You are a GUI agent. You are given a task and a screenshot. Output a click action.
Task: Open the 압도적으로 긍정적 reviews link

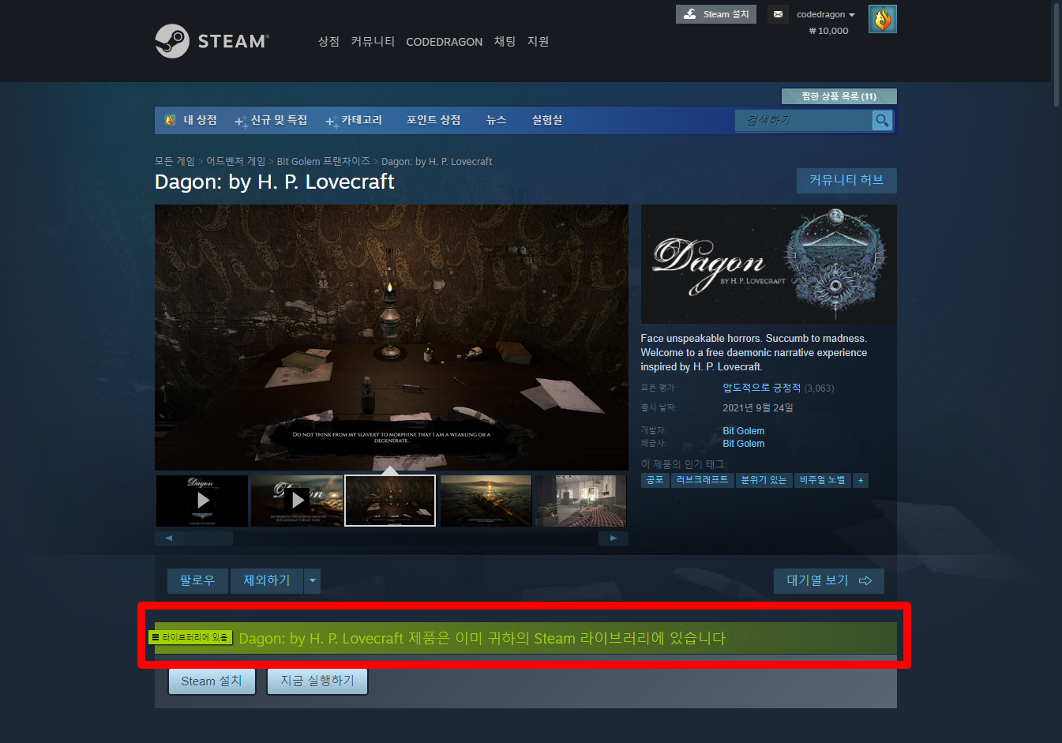coord(761,388)
